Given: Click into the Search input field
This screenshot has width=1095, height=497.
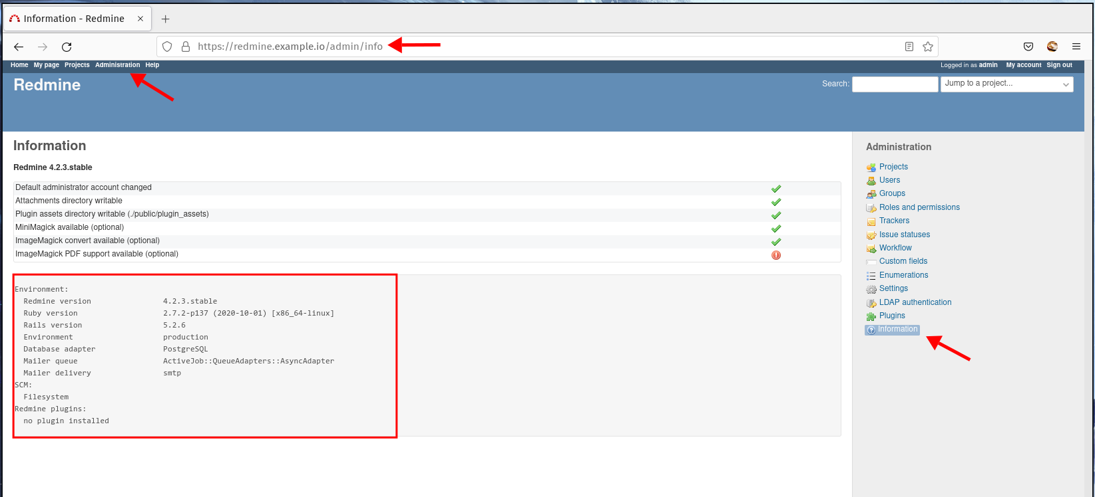Looking at the screenshot, I should pos(895,84).
